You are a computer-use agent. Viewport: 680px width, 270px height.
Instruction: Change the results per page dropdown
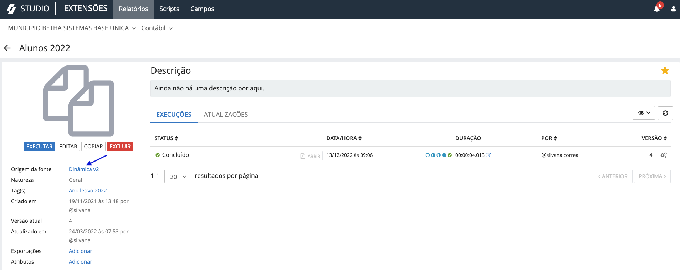point(178,176)
